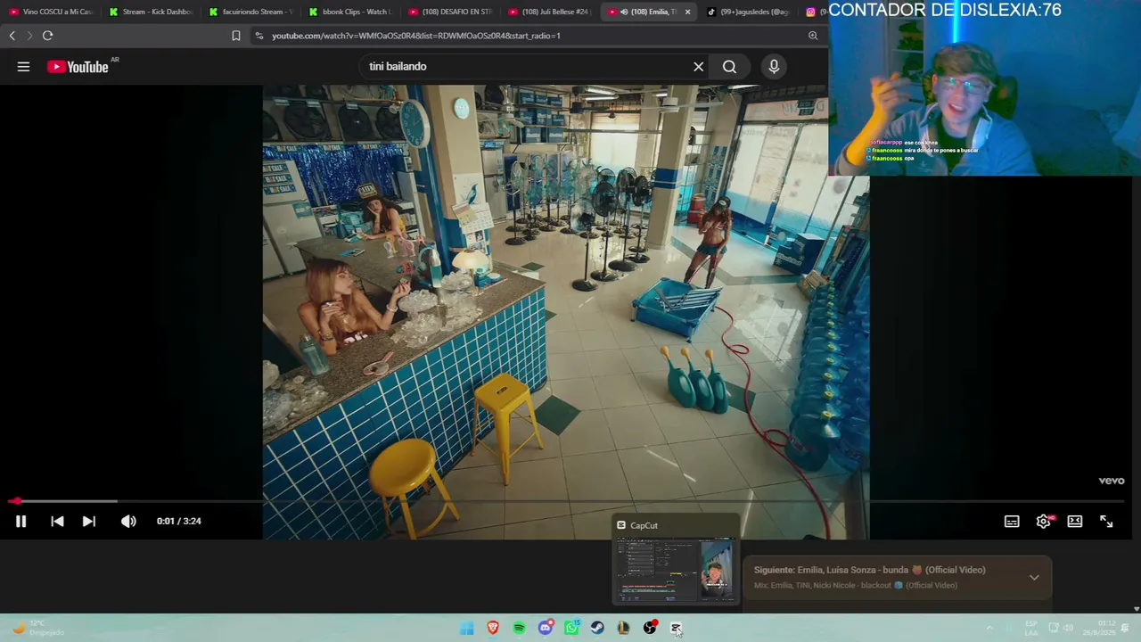Run the YouTube search
1141x642 pixels.
point(729,67)
